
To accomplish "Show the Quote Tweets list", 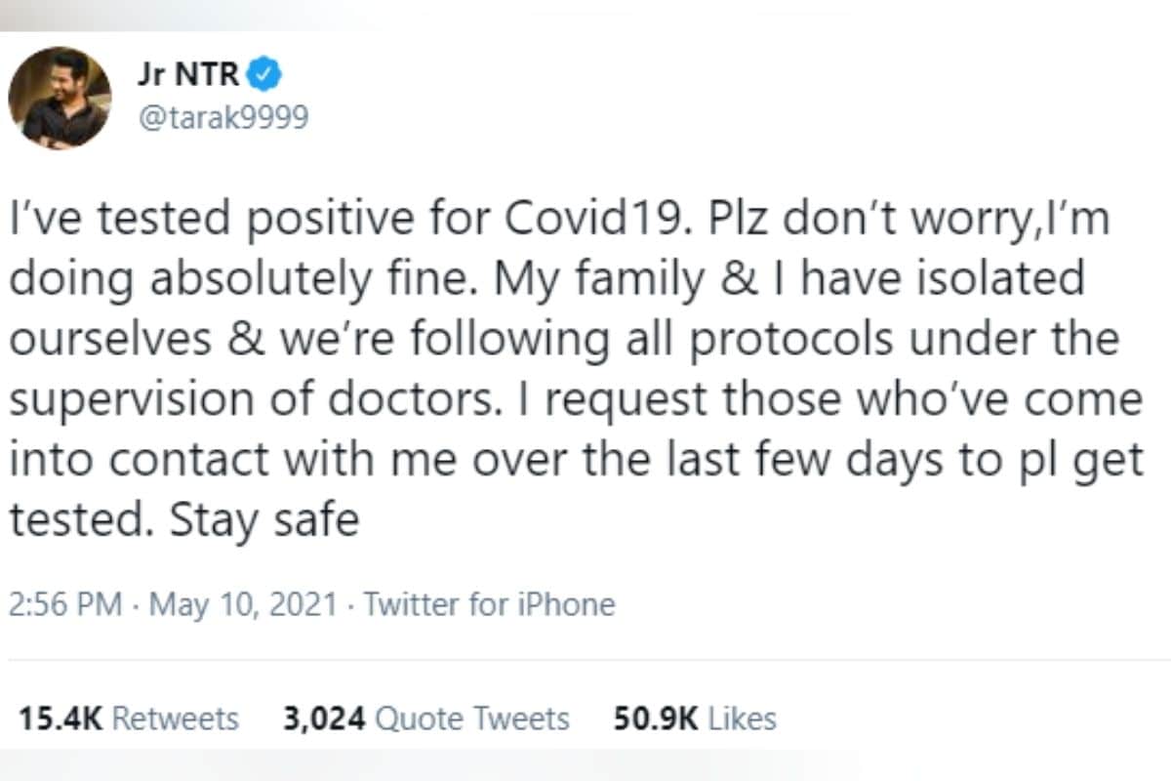I will [x=473, y=719].
